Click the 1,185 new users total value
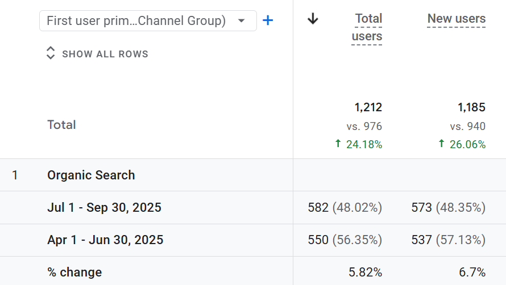 [471, 107]
